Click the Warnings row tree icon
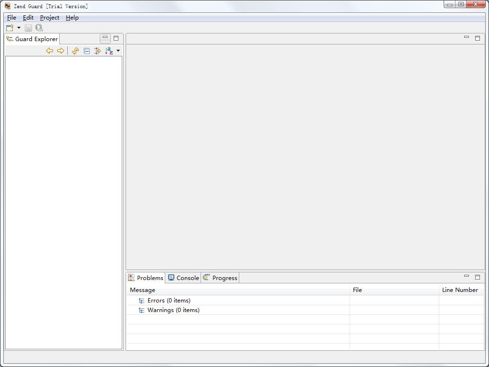 point(141,311)
